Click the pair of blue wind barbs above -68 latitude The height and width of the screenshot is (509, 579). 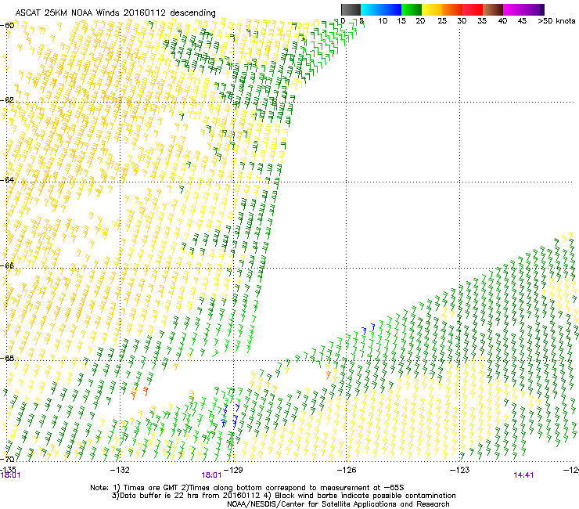(x=369, y=329)
